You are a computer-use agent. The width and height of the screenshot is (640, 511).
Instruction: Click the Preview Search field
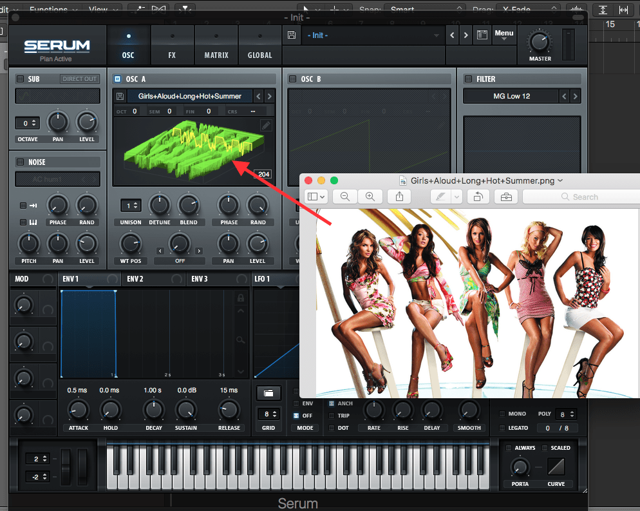(581, 197)
